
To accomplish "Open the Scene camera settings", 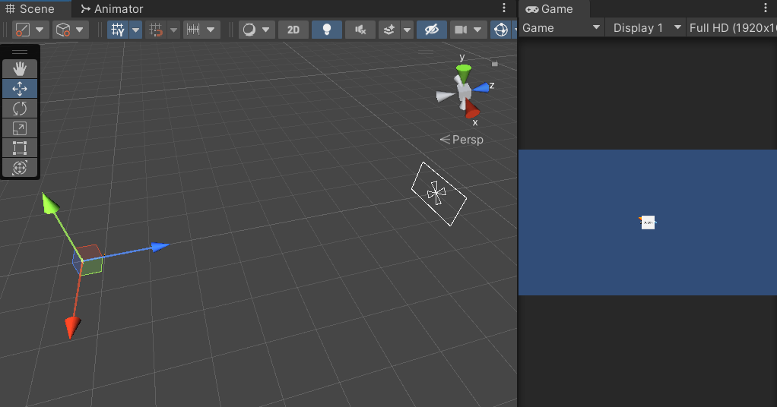I will point(461,30).
